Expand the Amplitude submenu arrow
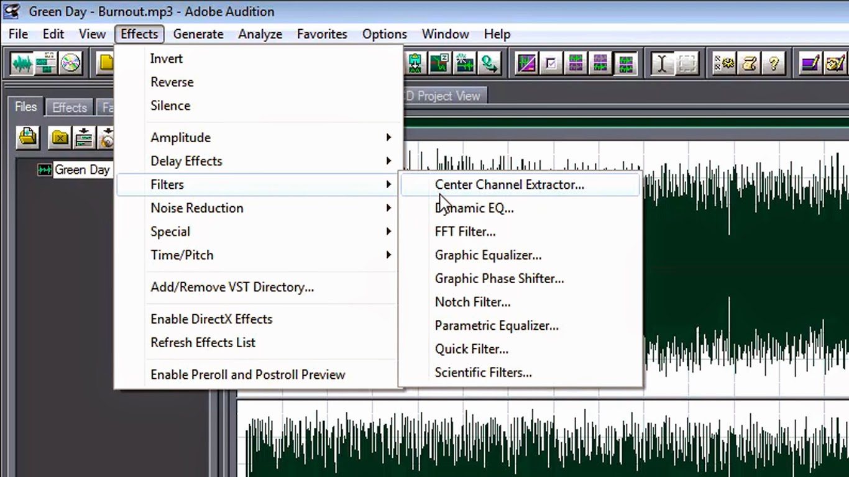The image size is (849, 477). point(388,137)
